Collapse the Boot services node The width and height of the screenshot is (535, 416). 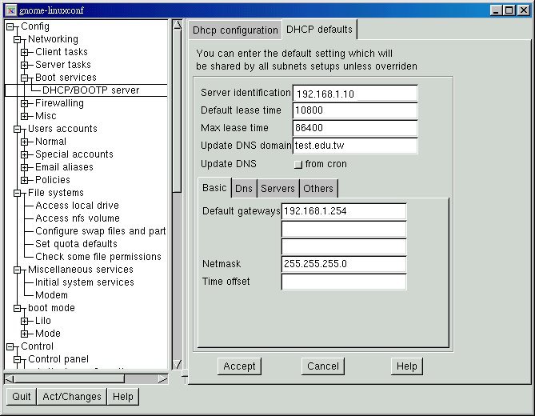[24, 78]
